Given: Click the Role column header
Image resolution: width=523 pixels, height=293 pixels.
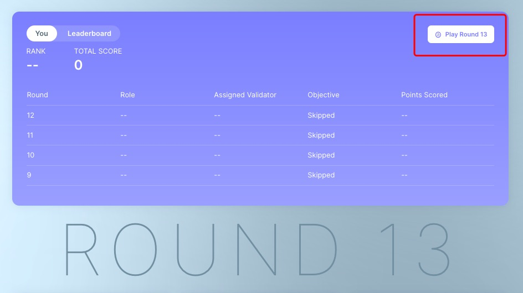Looking at the screenshot, I should coord(127,95).
